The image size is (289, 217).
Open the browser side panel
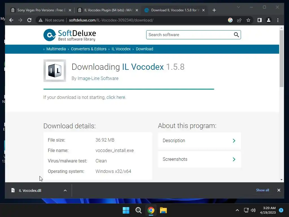pyautogui.click(x=260, y=20)
